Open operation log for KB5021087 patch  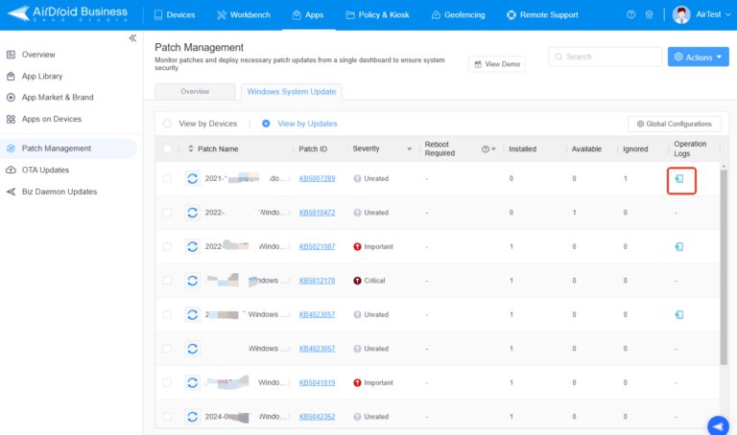pos(678,246)
